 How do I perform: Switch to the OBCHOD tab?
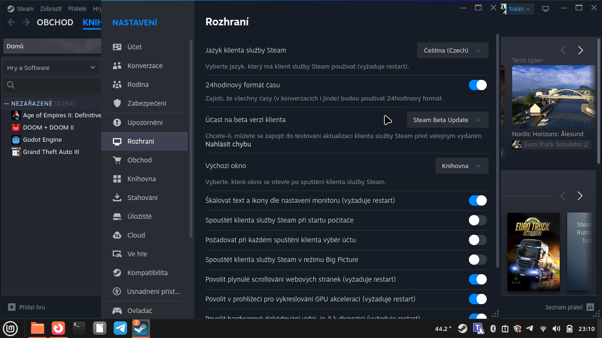55,23
